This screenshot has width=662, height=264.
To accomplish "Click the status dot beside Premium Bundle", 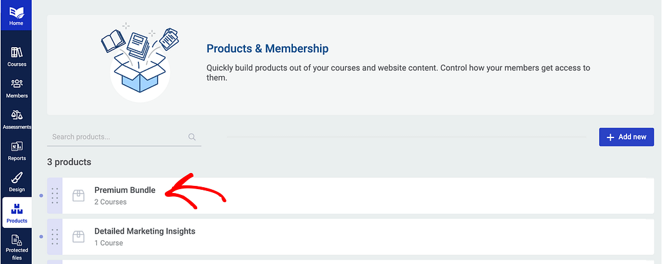I will [41, 196].
